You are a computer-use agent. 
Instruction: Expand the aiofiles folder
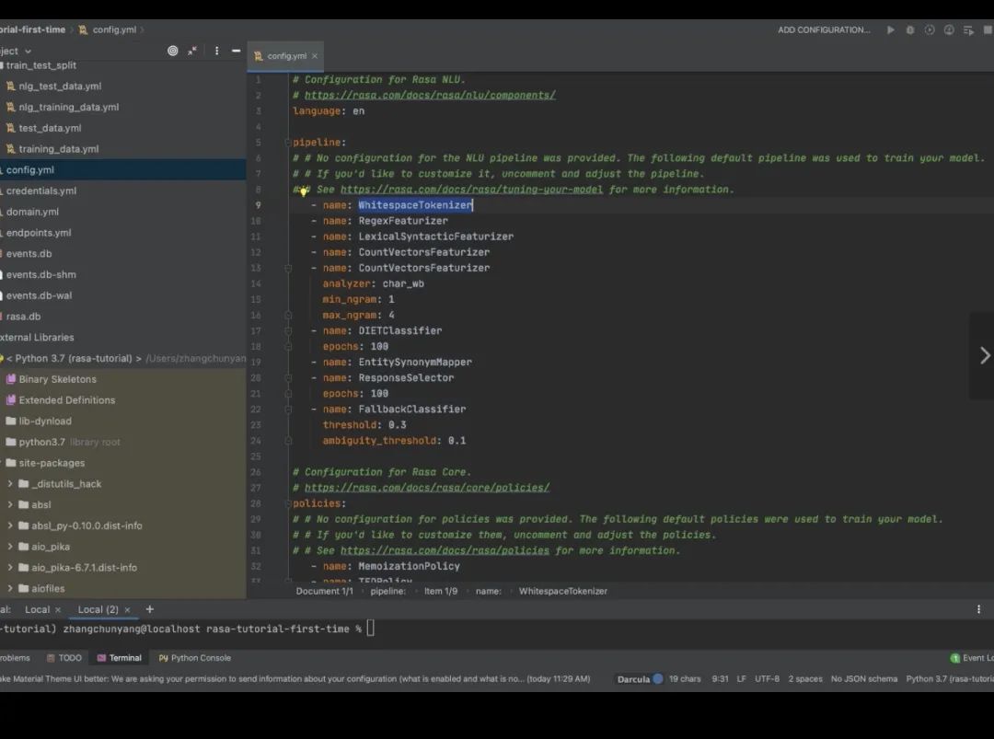[x=9, y=588]
